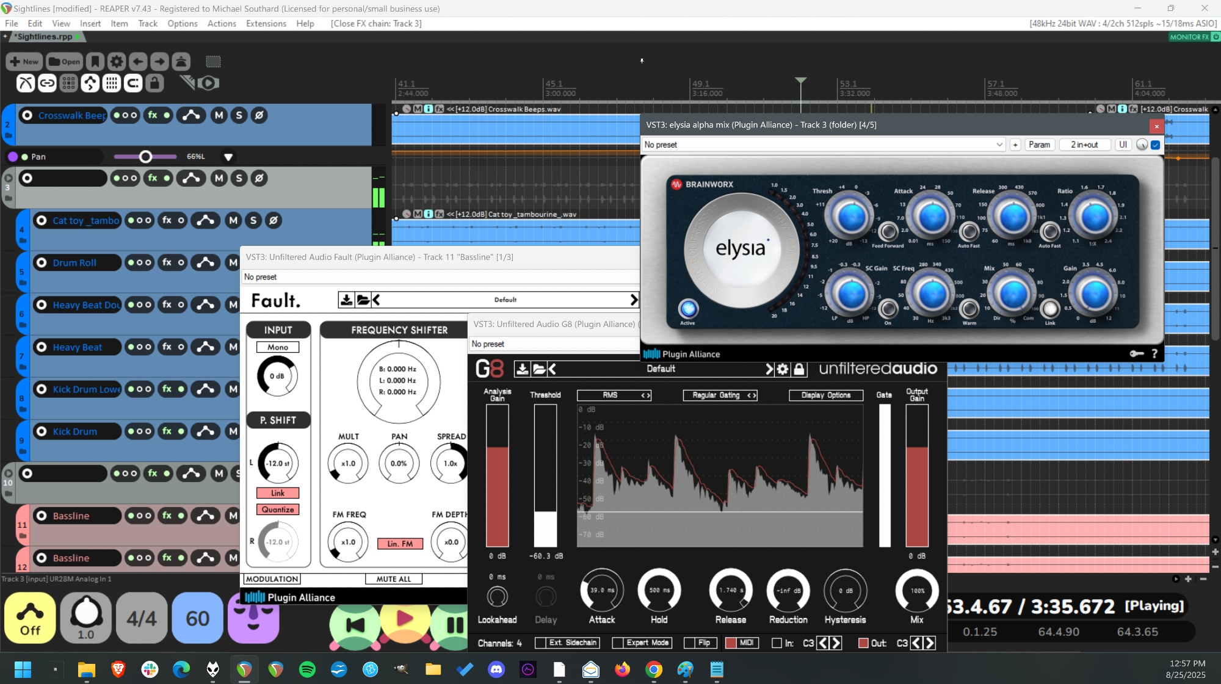
Task: Open the Extensions menu
Action: coord(266,24)
